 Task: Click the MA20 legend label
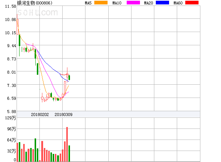(148, 3)
